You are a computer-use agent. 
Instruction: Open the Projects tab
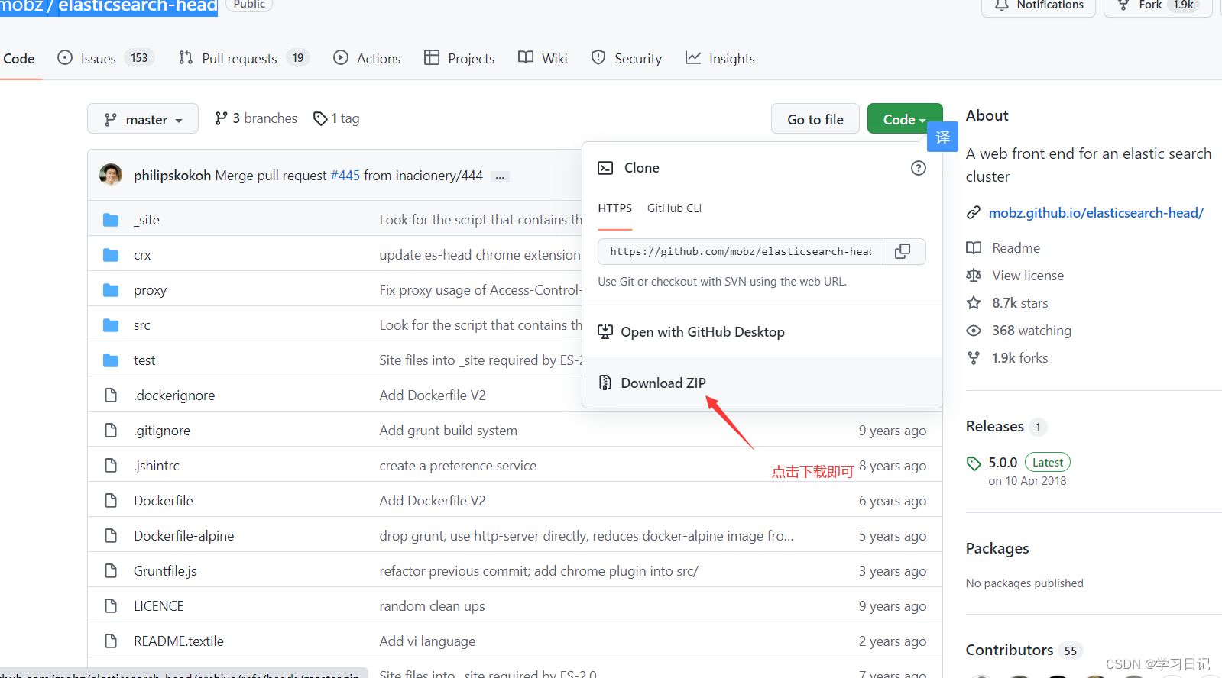pyautogui.click(x=459, y=58)
